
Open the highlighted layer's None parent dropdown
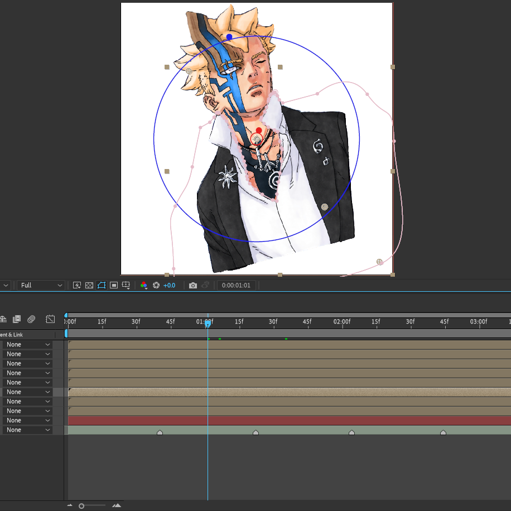point(27,392)
